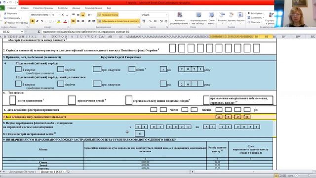
Task: Check the 'місяць' period box
Action: click(x=132, y=69)
